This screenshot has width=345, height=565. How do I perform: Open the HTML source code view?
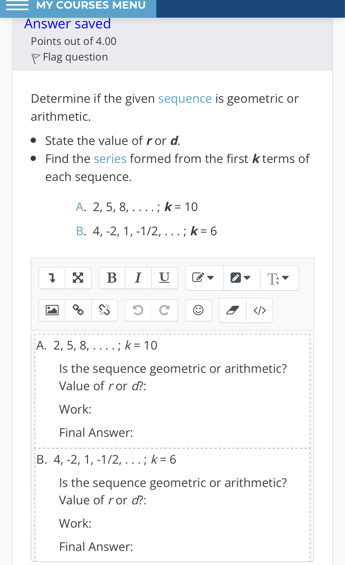(x=260, y=310)
